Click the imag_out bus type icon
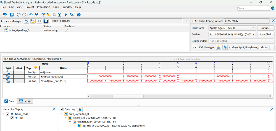The image size is (276, 131). click(x=8, y=76)
